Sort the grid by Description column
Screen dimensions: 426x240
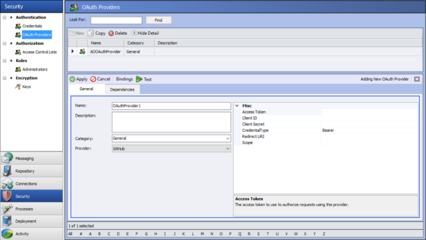pos(288,43)
